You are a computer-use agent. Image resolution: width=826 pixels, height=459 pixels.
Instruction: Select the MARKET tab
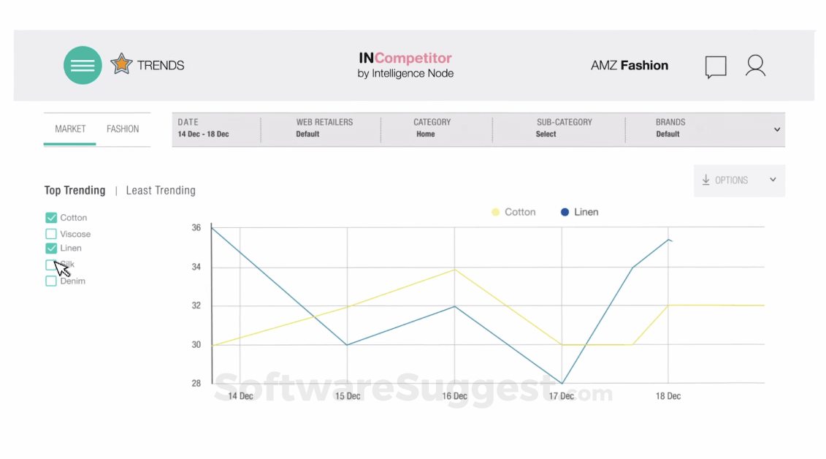(69, 129)
